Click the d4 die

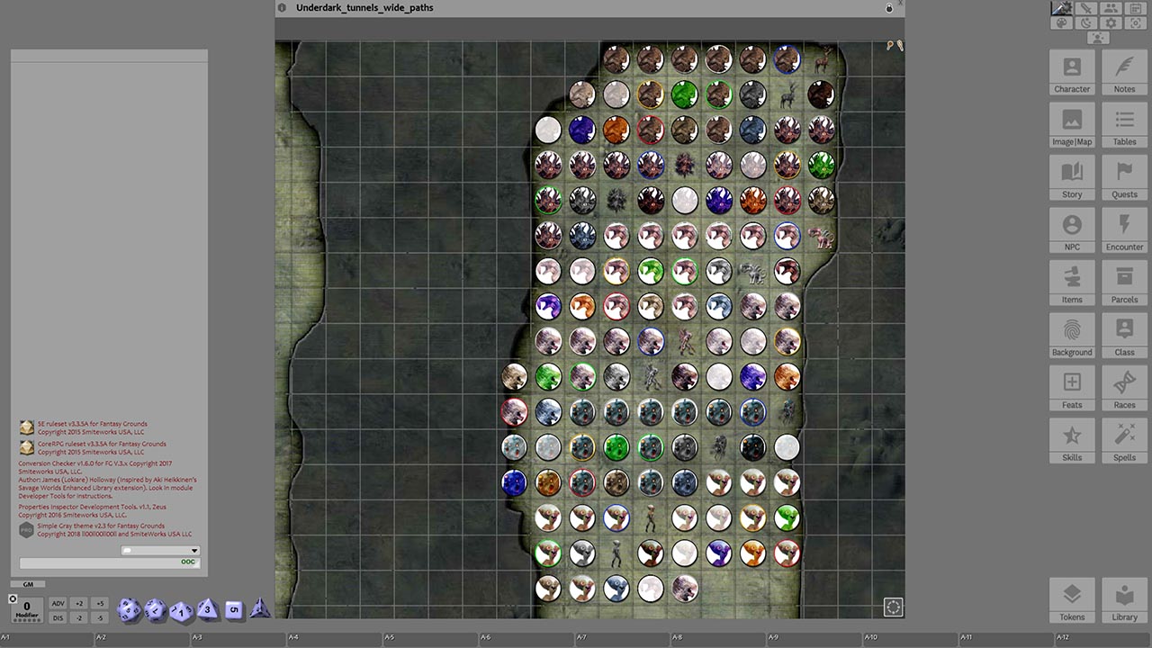[260, 607]
